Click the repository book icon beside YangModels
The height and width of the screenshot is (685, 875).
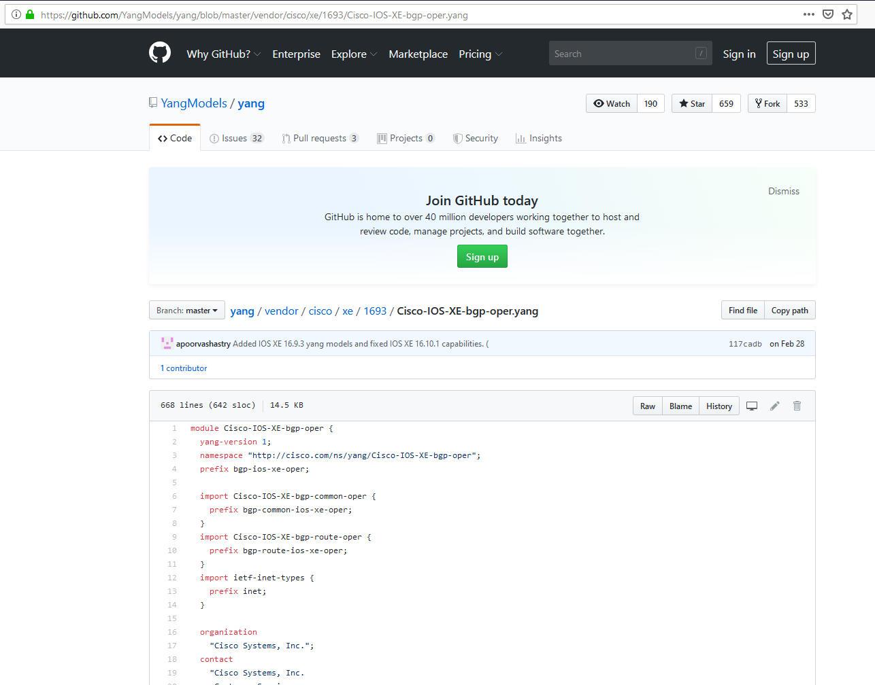point(153,103)
